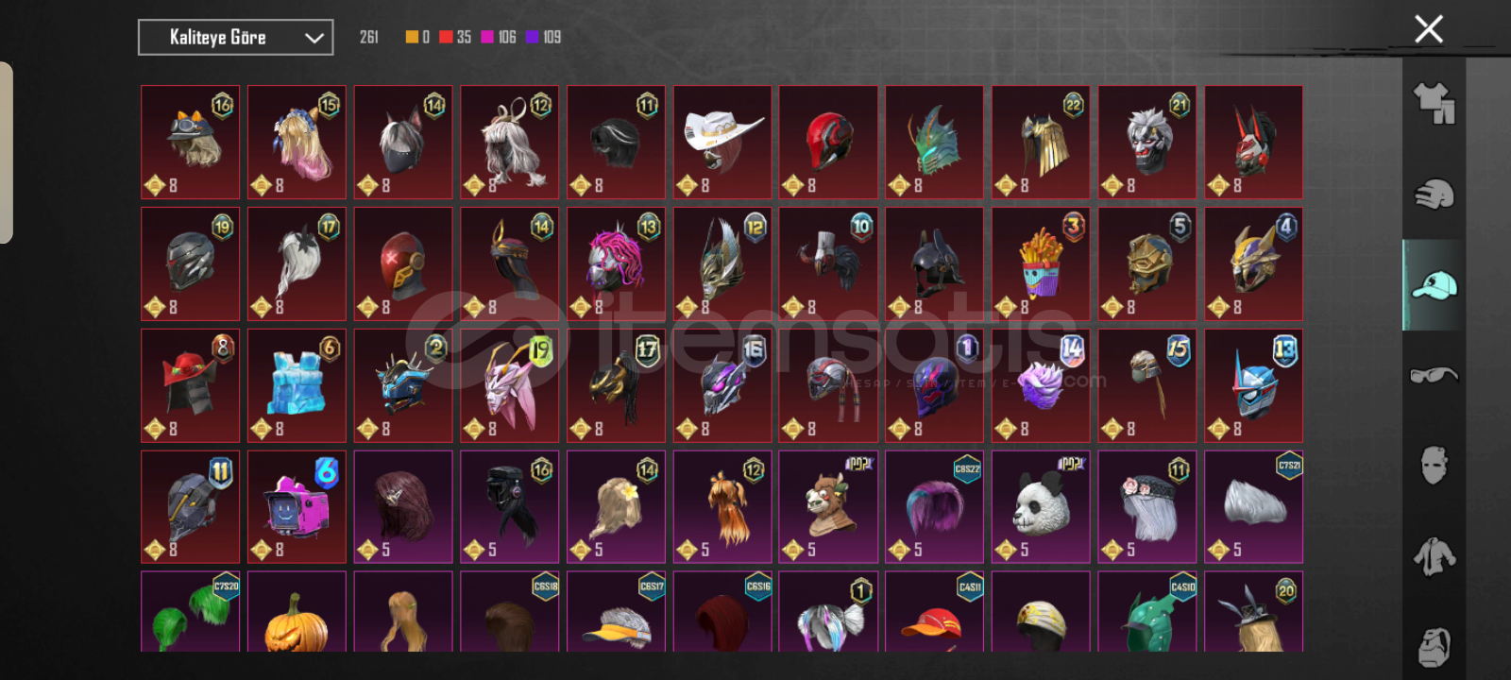Select the panda head mask item
Viewport: 1511px width, 680px height.
point(1041,506)
